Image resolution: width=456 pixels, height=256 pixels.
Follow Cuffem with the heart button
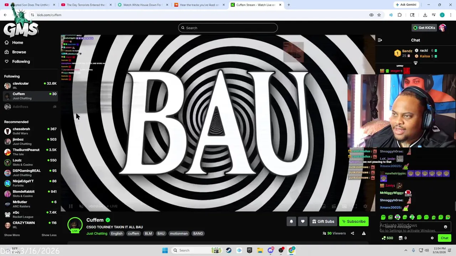[x=302, y=222]
